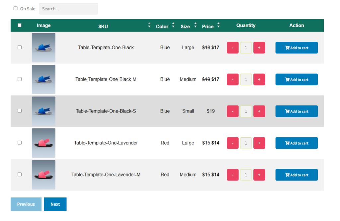
Task: Add Table-Template-One-Black-M to the cart
Action: click(297, 79)
